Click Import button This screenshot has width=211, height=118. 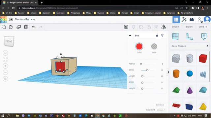[x=176, y=27]
